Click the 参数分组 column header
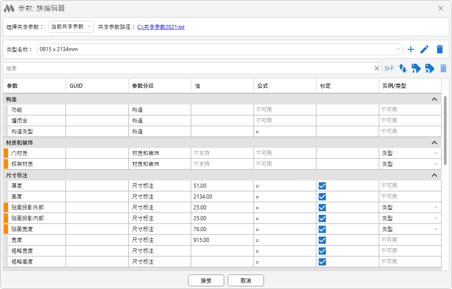This screenshot has height=289, width=452. [x=160, y=85]
